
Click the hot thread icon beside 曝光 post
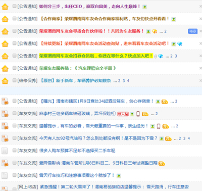[x=5, y=101]
